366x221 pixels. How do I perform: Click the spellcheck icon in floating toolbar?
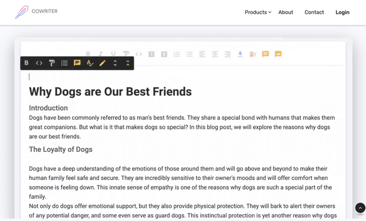[90, 63]
